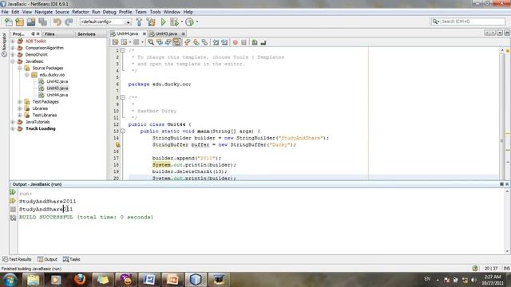Click Re-run icon in Output panel
The width and height of the screenshot is (511, 287).
(13, 192)
